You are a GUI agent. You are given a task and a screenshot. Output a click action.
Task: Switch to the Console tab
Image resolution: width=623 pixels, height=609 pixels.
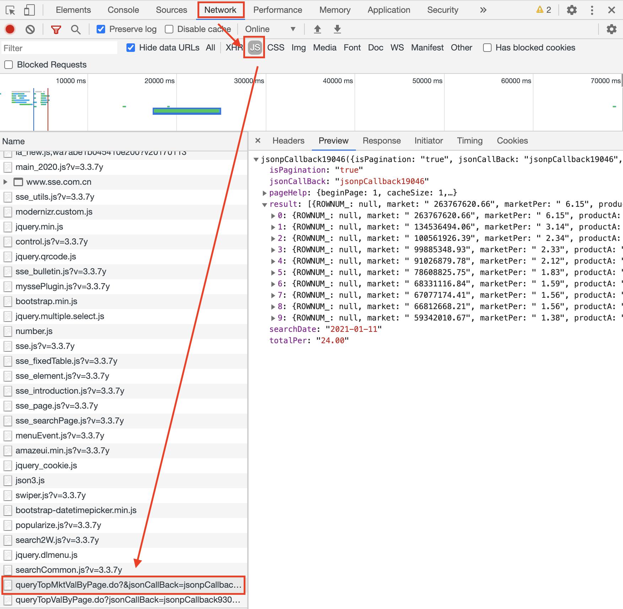coord(123,10)
